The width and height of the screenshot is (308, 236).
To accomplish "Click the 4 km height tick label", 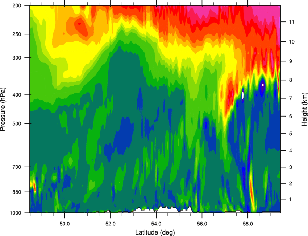I will point(291,151).
